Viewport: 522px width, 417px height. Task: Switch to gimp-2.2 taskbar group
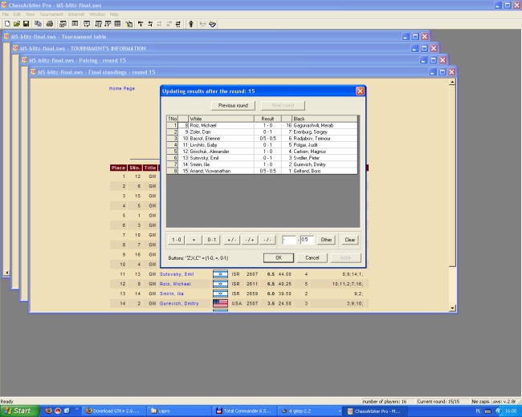click(310, 411)
